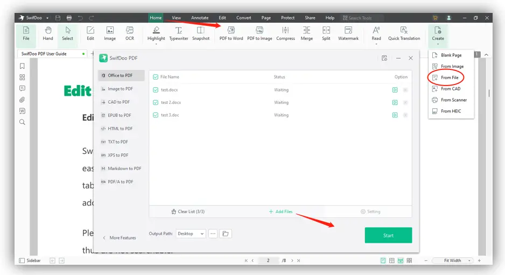
Task: Collapse the ribbon with the chevron
Action: (x=486, y=55)
